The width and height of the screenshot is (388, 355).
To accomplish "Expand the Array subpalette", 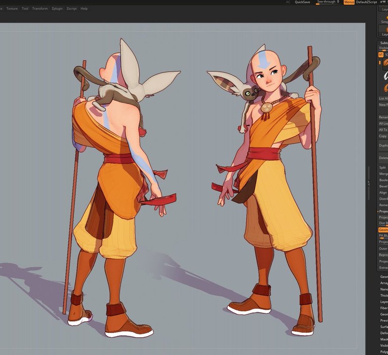I will click(x=384, y=283).
